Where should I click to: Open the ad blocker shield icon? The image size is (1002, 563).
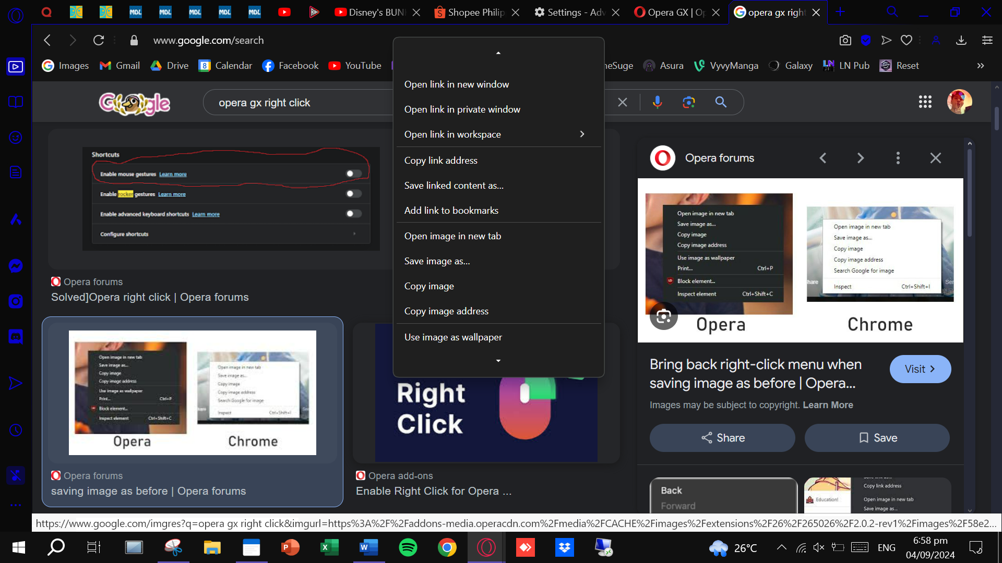pyautogui.click(x=866, y=40)
